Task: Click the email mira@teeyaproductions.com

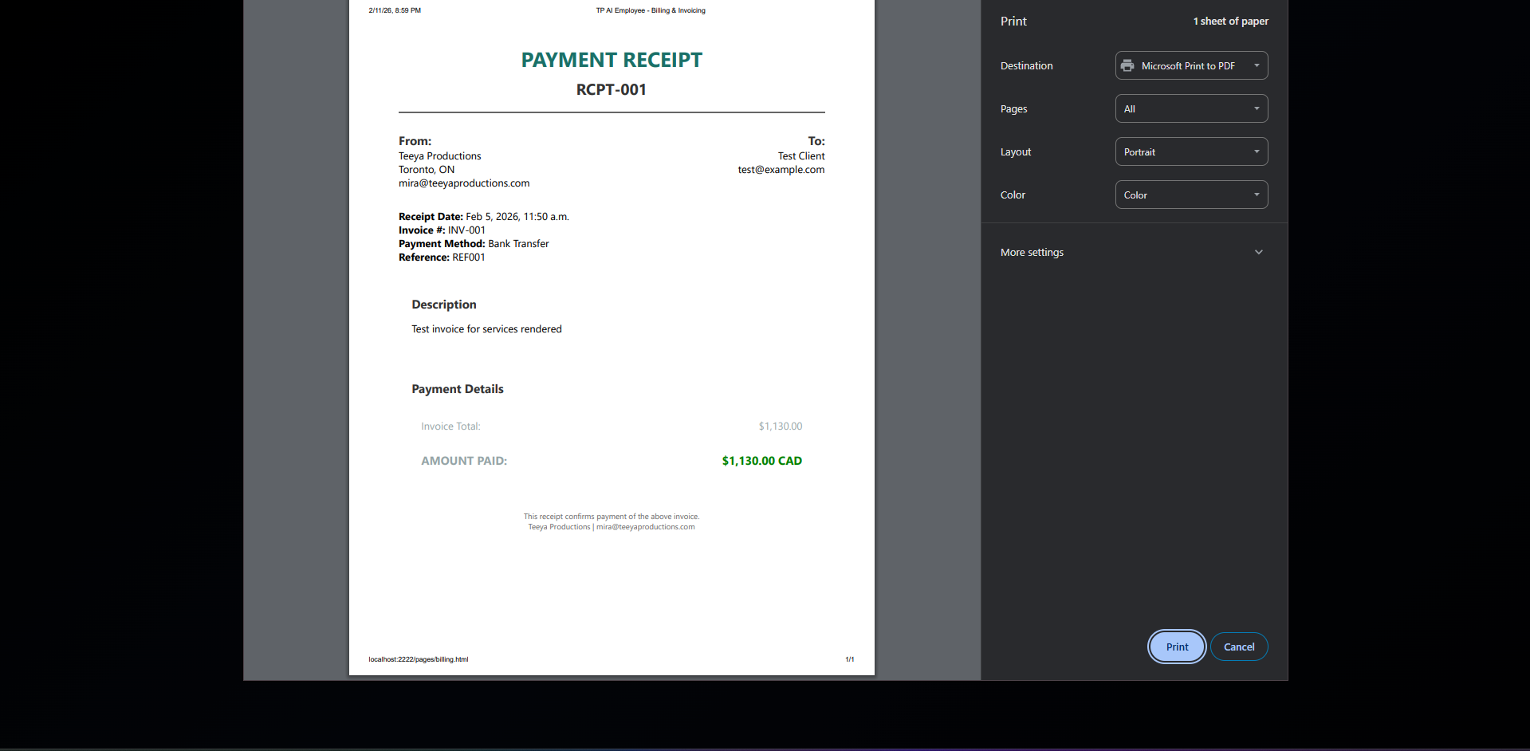Action: coord(463,183)
